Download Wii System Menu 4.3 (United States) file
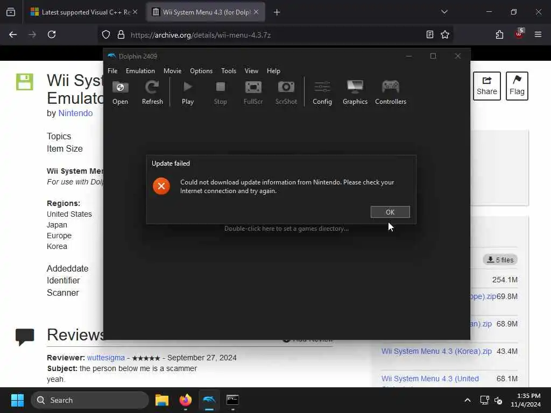This screenshot has width=551, height=413. [x=430, y=379]
